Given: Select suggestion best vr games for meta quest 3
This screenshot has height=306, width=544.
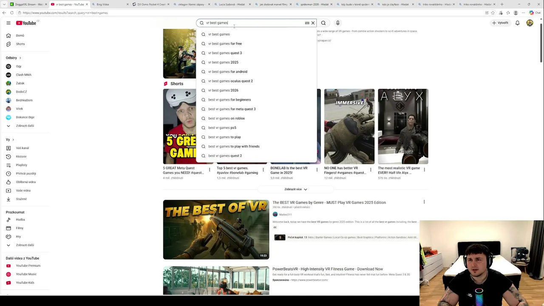Looking at the screenshot, I should 257,109.
